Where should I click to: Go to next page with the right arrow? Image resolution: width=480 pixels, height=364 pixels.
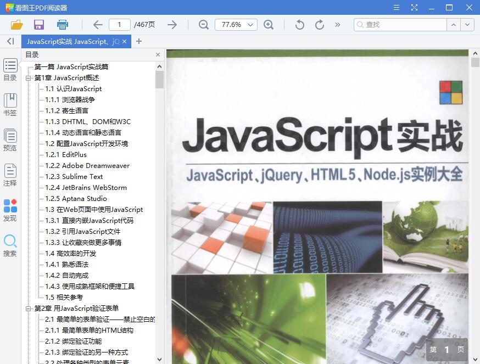172,25
